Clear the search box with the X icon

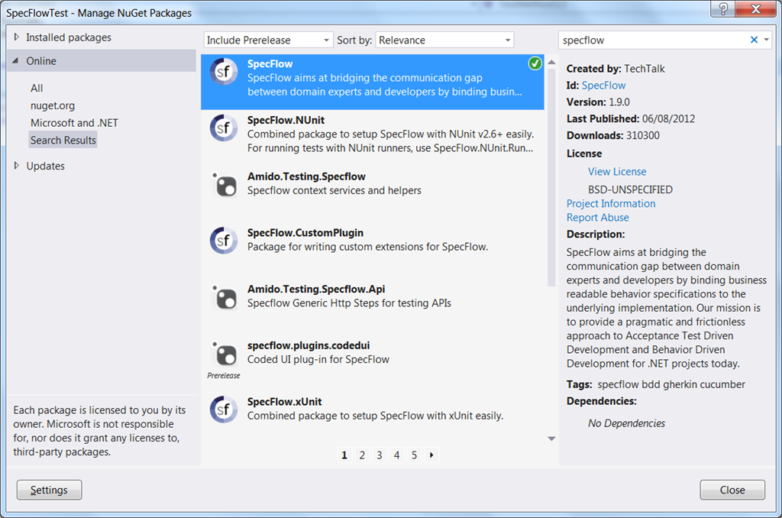[754, 40]
